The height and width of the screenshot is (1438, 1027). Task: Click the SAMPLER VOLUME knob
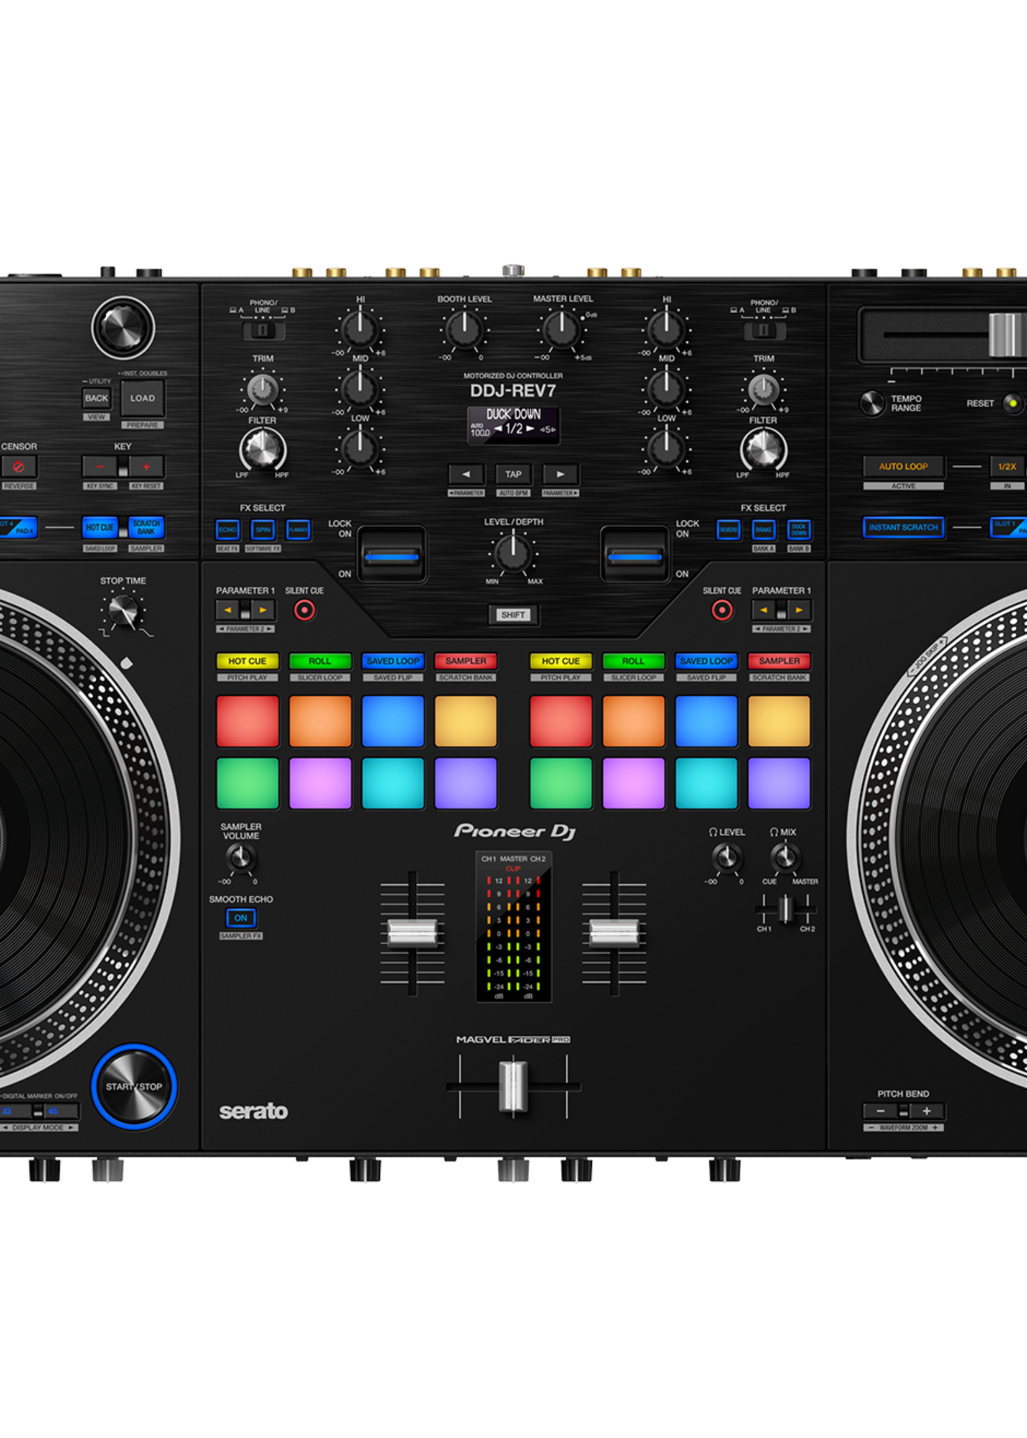(241, 858)
